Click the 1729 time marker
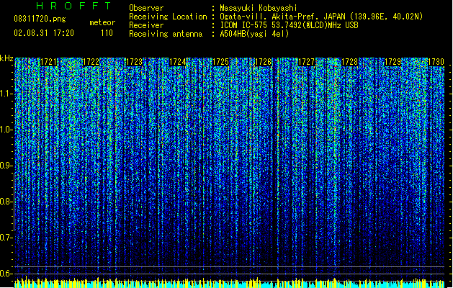 (x=393, y=62)
